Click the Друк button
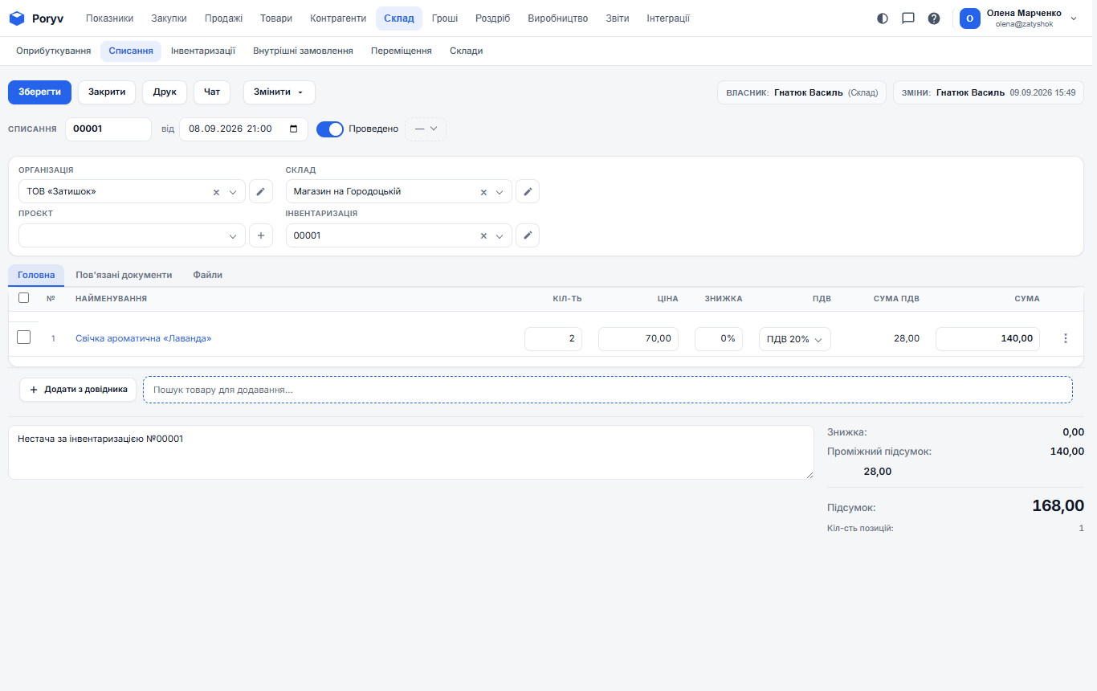This screenshot has height=691, width=1097. tap(165, 92)
